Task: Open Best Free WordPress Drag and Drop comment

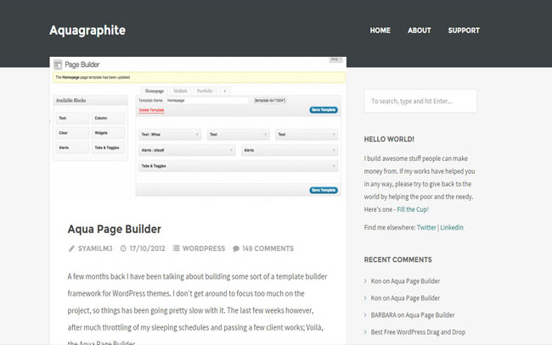Action: click(418, 332)
